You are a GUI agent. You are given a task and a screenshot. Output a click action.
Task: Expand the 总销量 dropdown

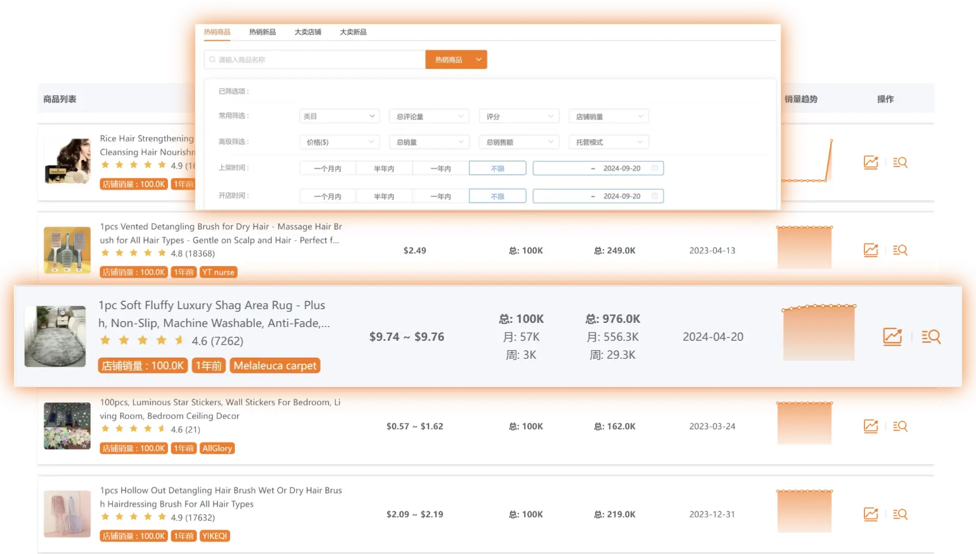(429, 142)
